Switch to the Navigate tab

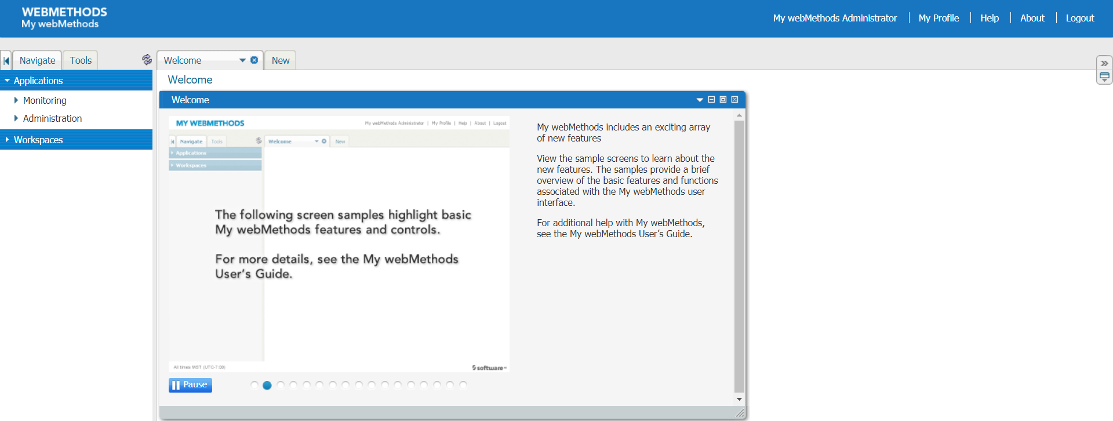pos(37,60)
